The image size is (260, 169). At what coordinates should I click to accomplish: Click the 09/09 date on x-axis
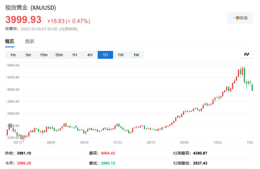pyautogui.click(x=184, y=142)
